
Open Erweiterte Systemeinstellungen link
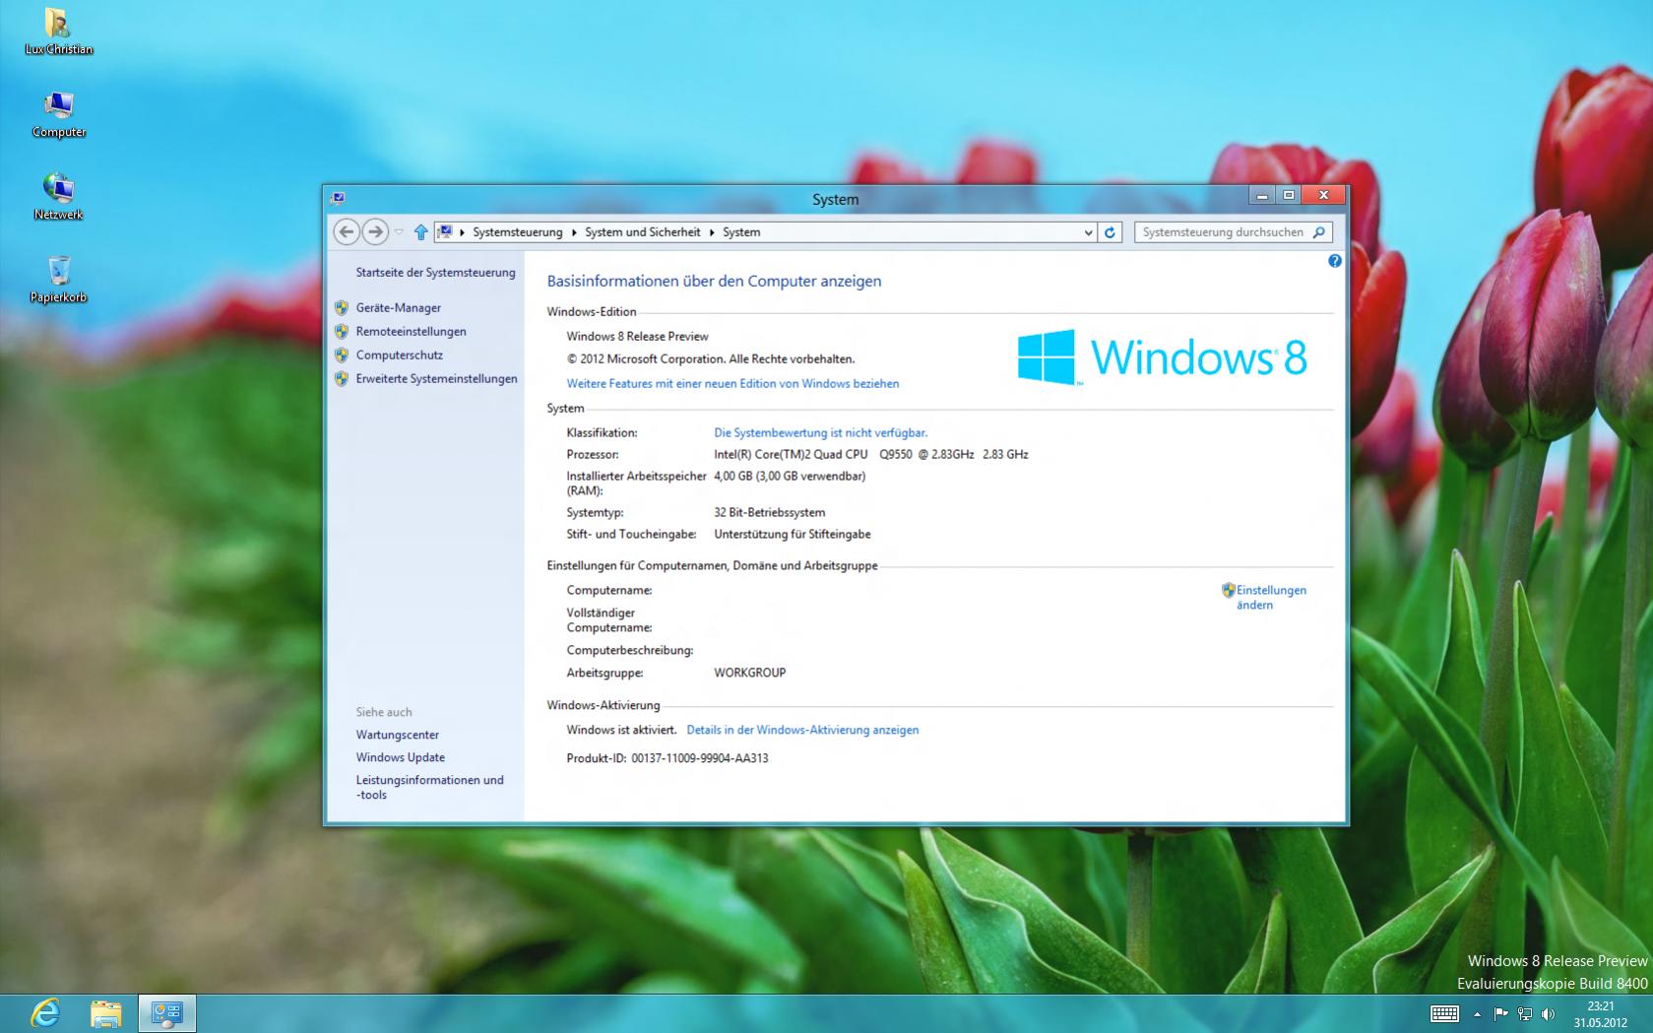coord(437,379)
